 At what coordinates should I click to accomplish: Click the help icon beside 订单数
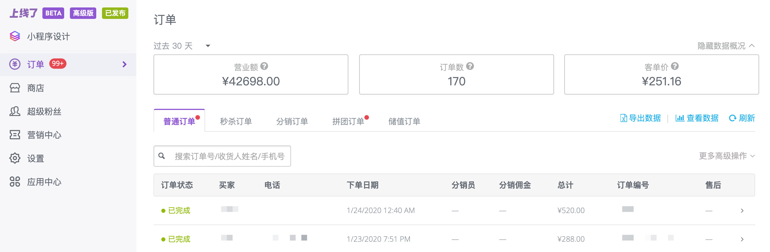click(470, 67)
